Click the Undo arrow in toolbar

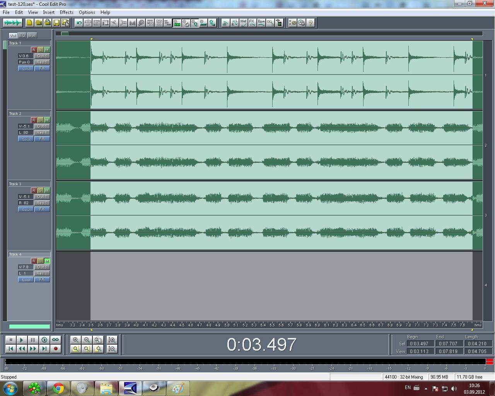[79, 23]
